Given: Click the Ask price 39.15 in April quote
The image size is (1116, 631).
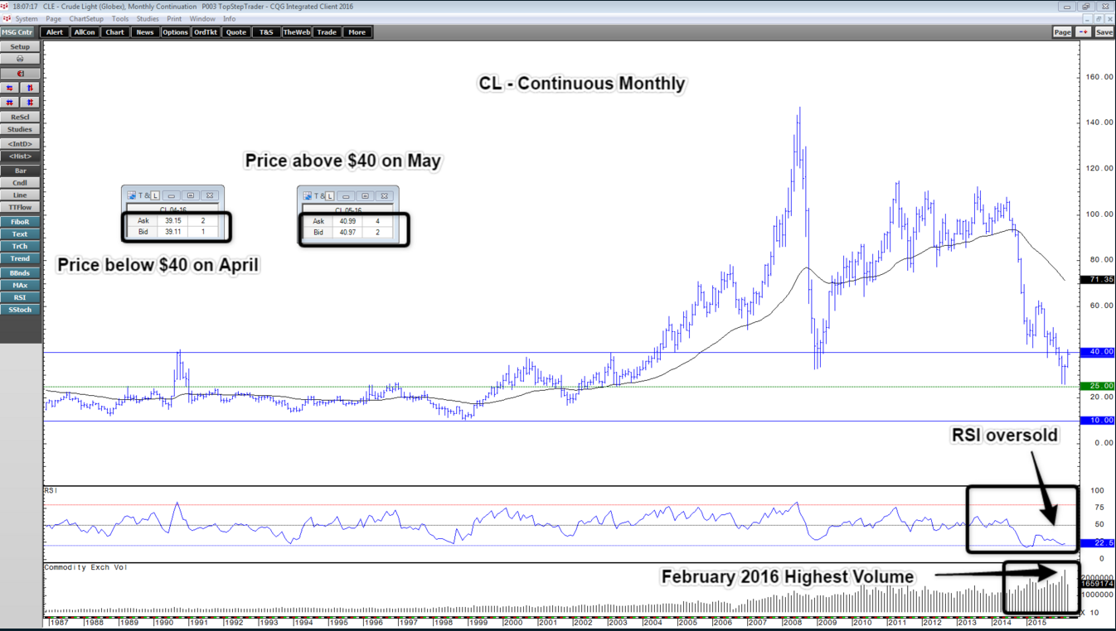Looking at the screenshot, I should (172, 221).
